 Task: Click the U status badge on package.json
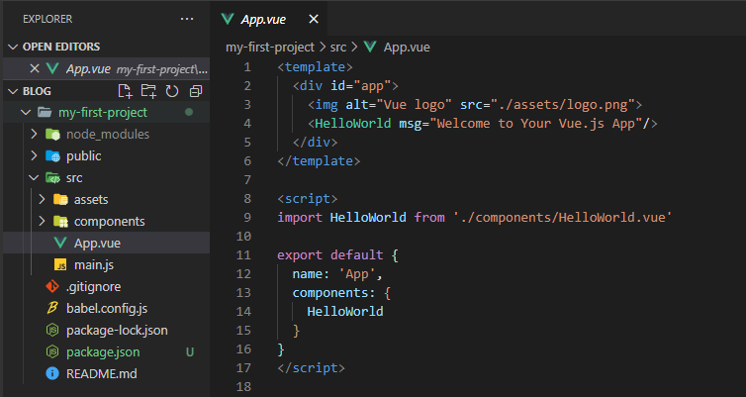pos(189,352)
